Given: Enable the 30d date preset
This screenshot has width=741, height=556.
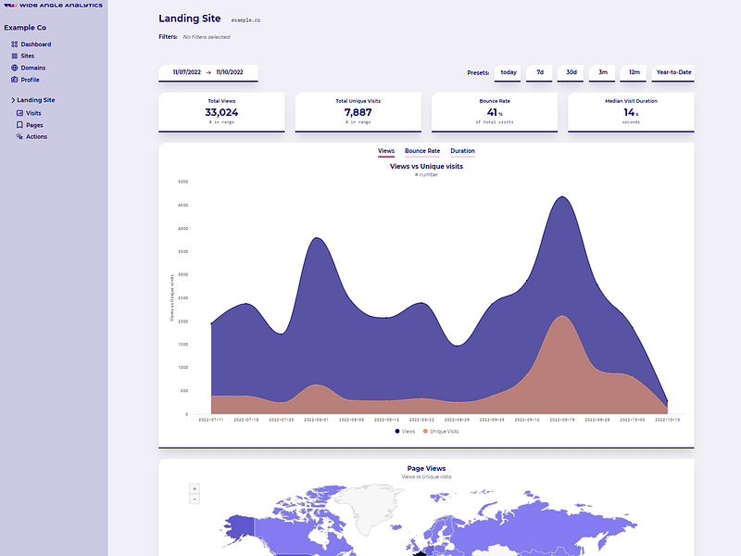Looking at the screenshot, I should [571, 72].
